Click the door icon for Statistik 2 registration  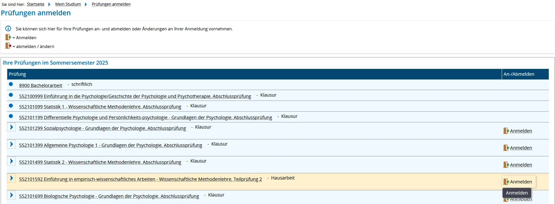pos(506,165)
